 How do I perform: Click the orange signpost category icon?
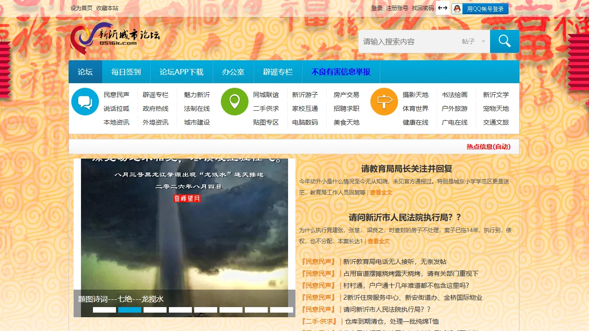coord(384,102)
